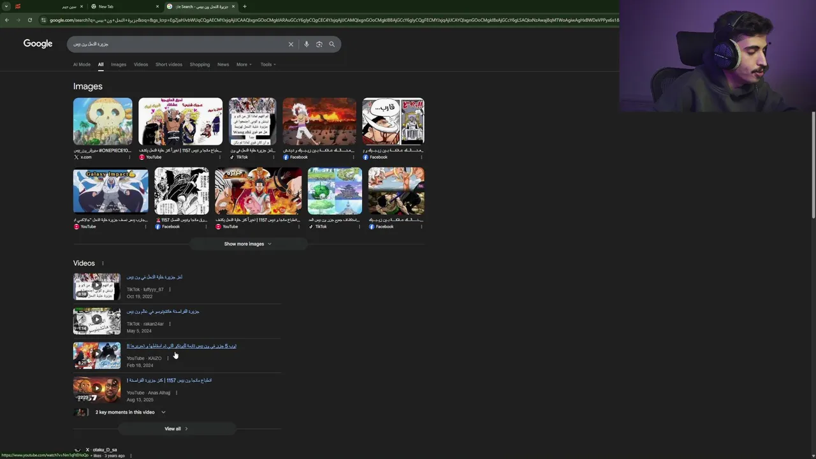Click the page vertical scrollbar
The height and width of the screenshot is (459, 816).
pyautogui.click(x=813, y=166)
